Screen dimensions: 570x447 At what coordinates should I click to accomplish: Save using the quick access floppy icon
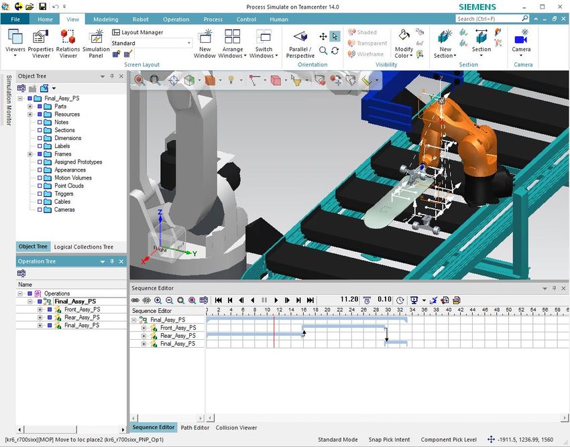pyautogui.click(x=42, y=7)
